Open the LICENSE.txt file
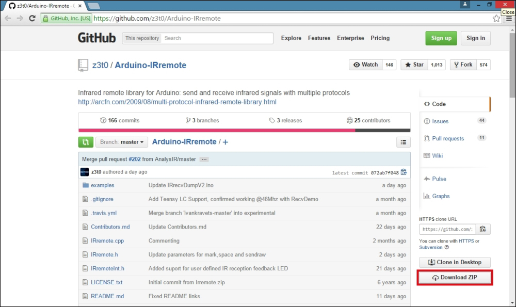 pos(107,282)
